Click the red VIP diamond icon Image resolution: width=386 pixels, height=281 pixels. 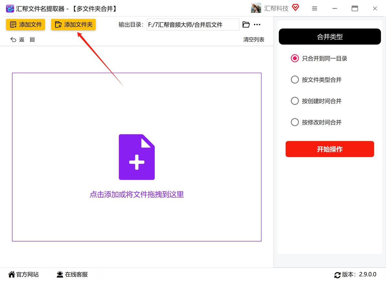[295, 8]
